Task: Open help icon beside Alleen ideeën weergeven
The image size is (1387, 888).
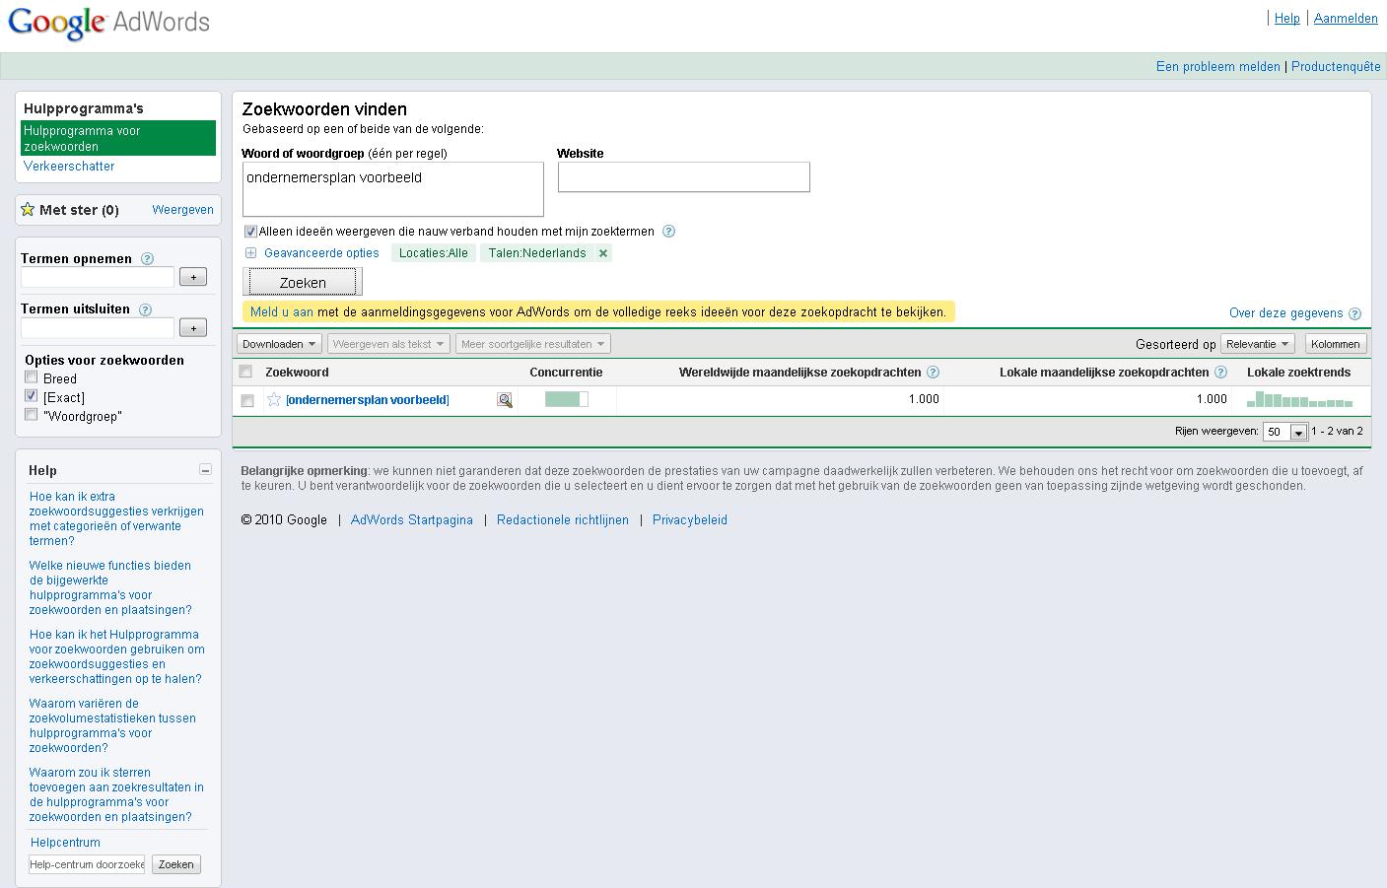Action: pyautogui.click(x=668, y=232)
